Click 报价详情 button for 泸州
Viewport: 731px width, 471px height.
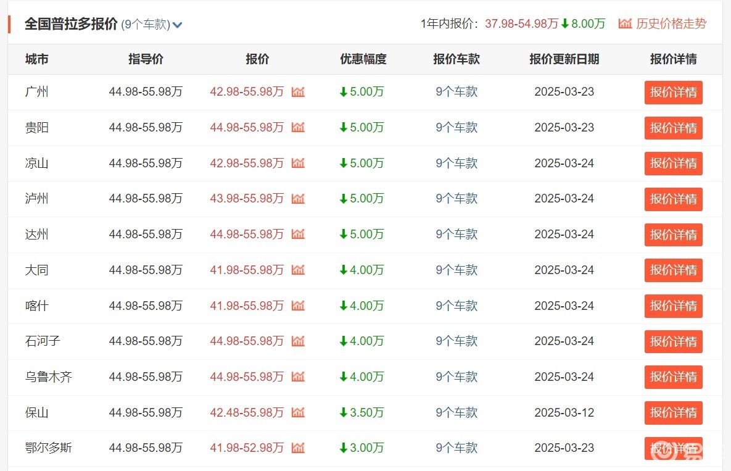click(673, 199)
